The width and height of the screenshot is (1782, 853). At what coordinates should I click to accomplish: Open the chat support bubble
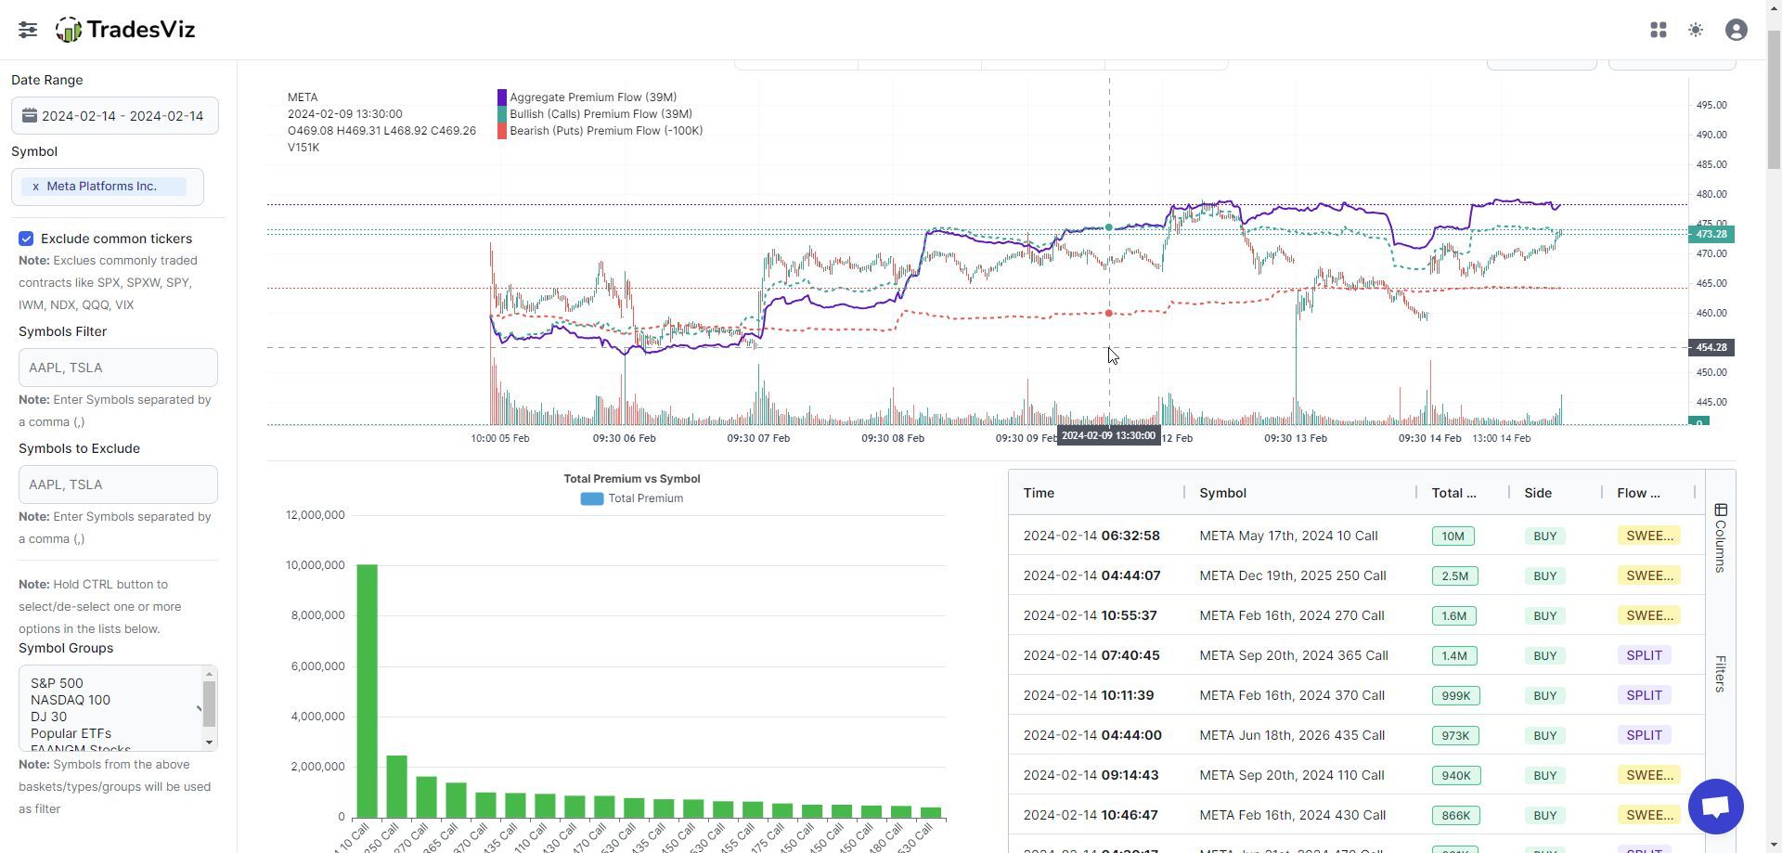pos(1716,807)
